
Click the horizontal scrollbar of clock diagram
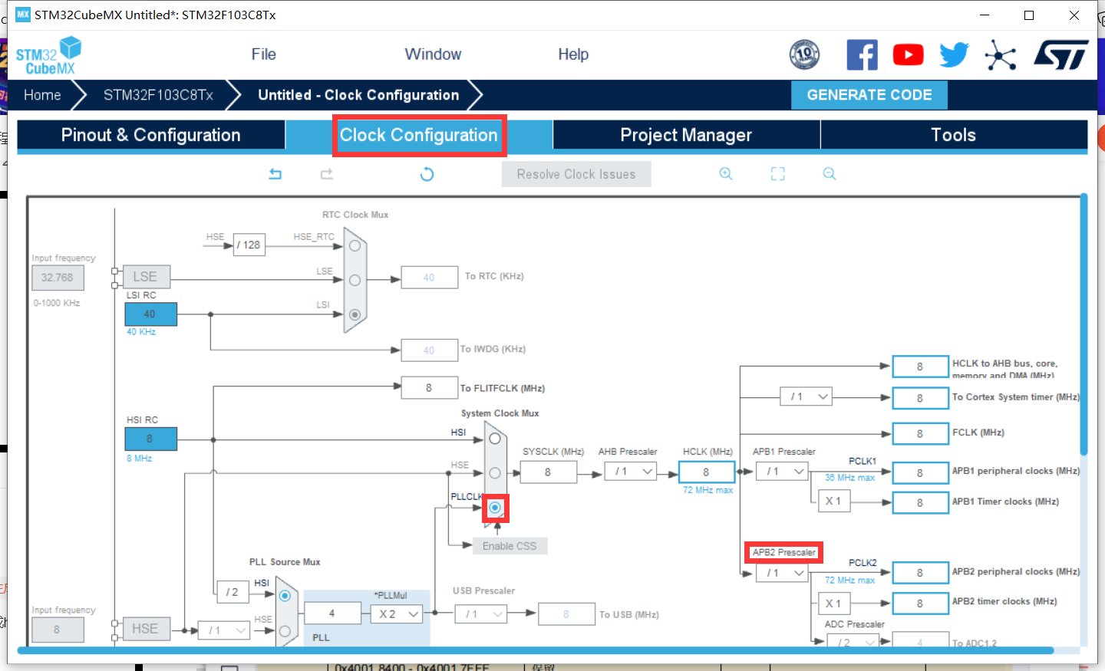tap(536, 650)
